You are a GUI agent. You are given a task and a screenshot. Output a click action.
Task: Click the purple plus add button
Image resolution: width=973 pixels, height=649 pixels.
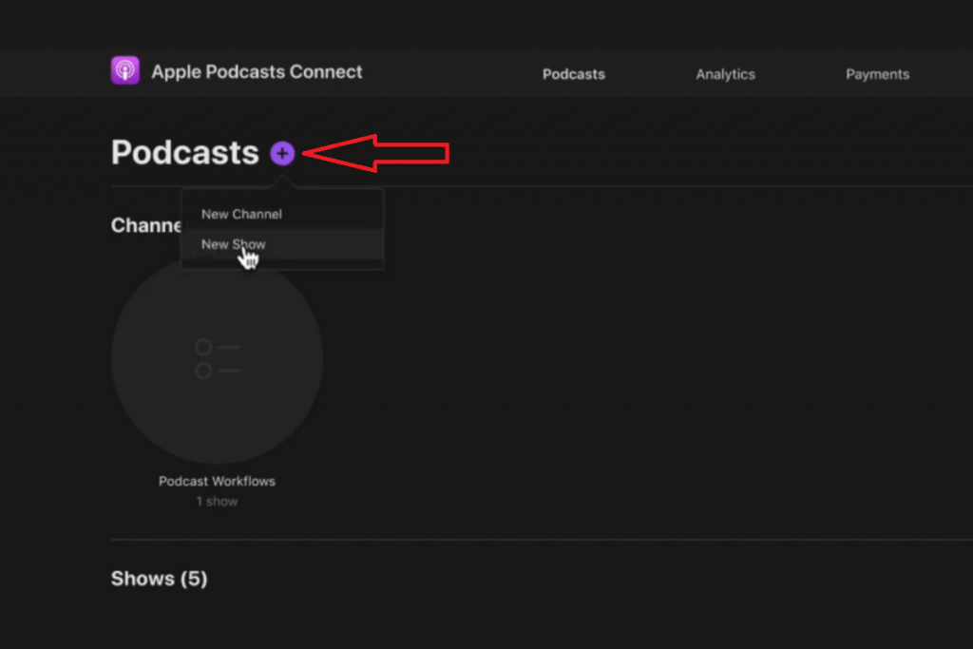[282, 153]
